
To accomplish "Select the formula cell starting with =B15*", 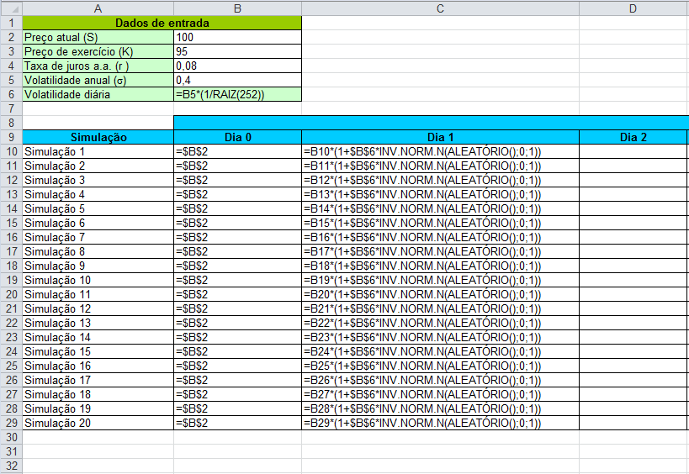I will click(440, 223).
